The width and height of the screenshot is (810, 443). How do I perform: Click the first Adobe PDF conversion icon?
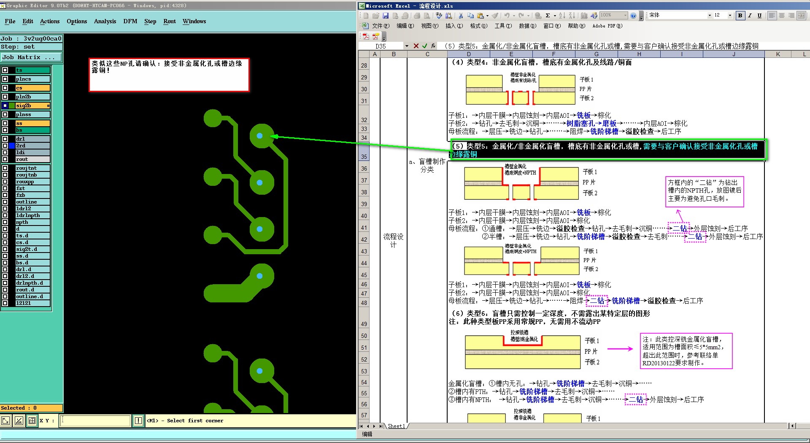pos(366,37)
